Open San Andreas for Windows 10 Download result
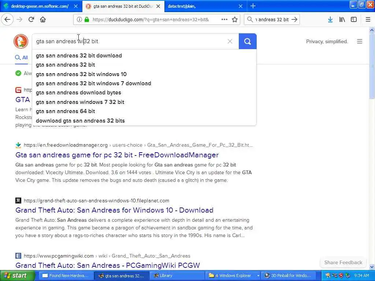Screen dimensions: 375x281 tap(114, 210)
